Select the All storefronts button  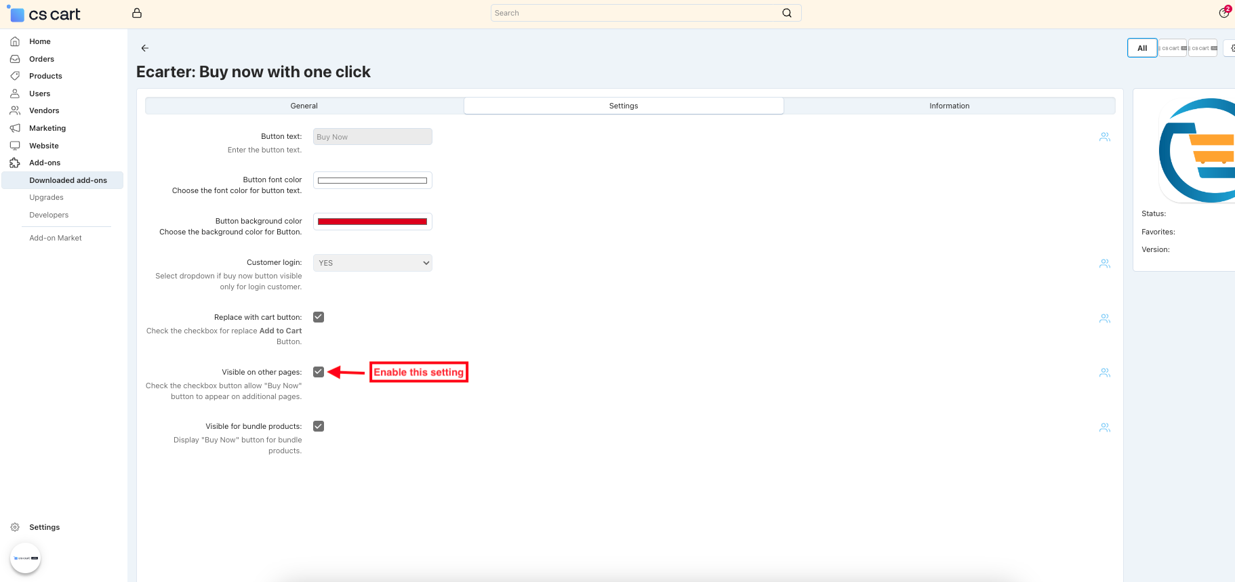(x=1142, y=48)
